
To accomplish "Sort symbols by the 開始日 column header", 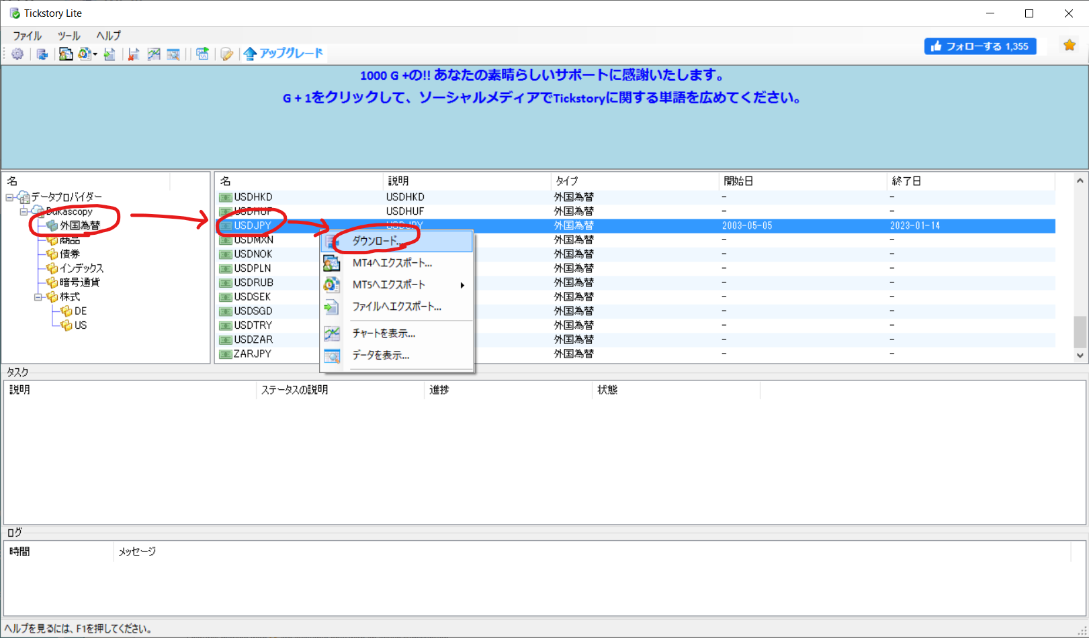I will (x=803, y=181).
